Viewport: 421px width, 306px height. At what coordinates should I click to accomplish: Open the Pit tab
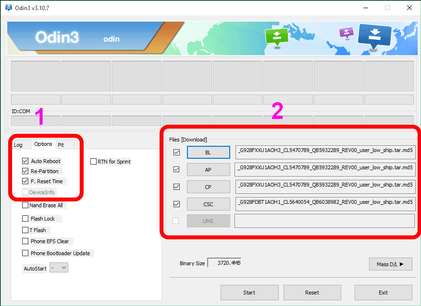click(x=61, y=145)
